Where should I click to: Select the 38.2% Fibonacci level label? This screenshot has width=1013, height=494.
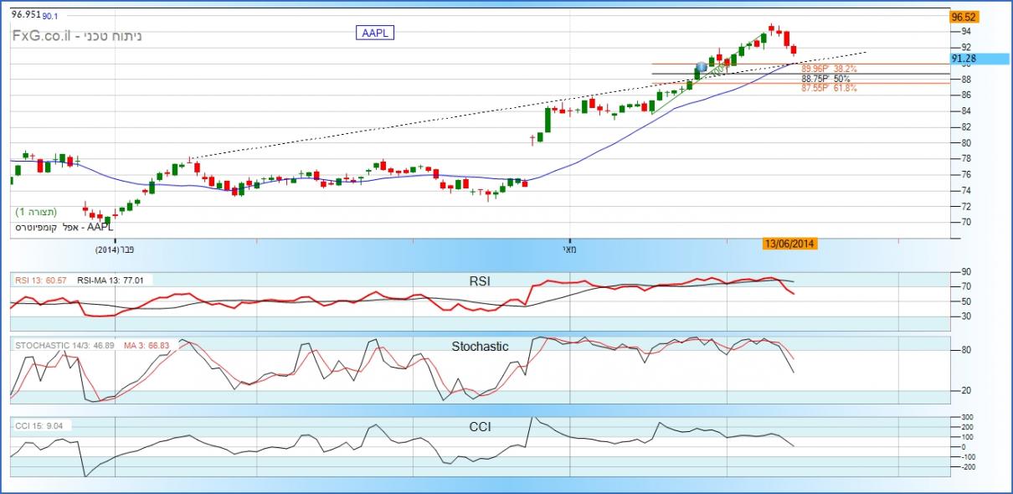(829, 69)
